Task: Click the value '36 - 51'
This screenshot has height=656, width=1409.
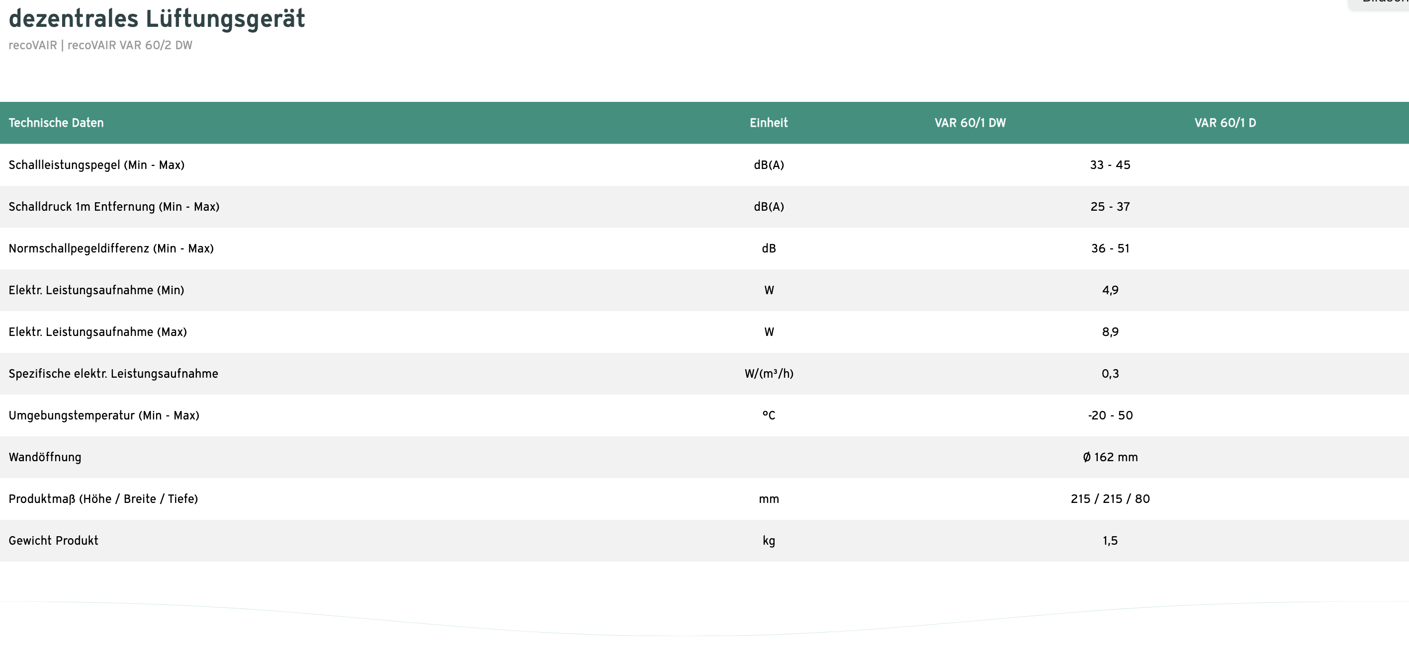Action: click(x=1110, y=248)
